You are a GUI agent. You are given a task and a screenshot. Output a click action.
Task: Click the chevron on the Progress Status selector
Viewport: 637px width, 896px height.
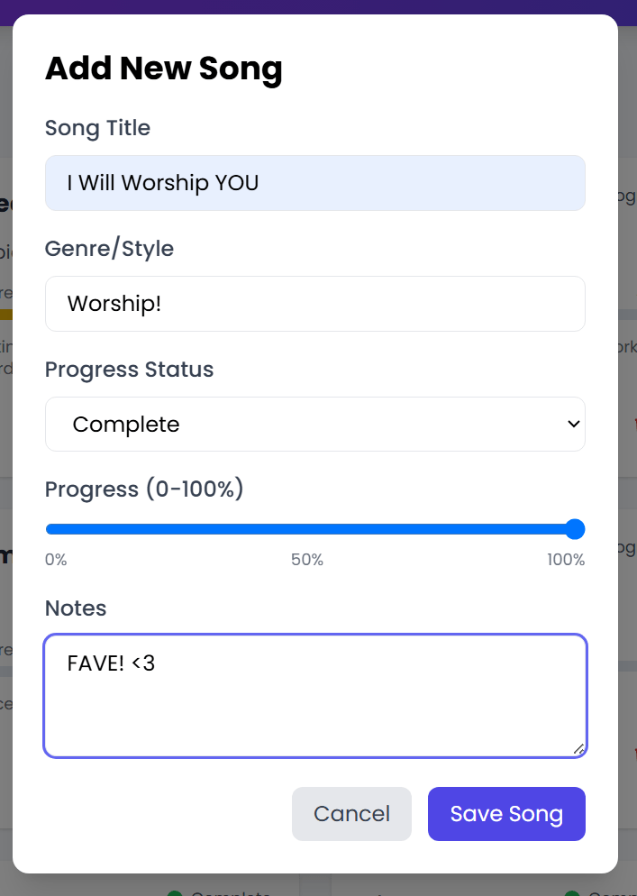pyautogui.click(x=572, y=424)
